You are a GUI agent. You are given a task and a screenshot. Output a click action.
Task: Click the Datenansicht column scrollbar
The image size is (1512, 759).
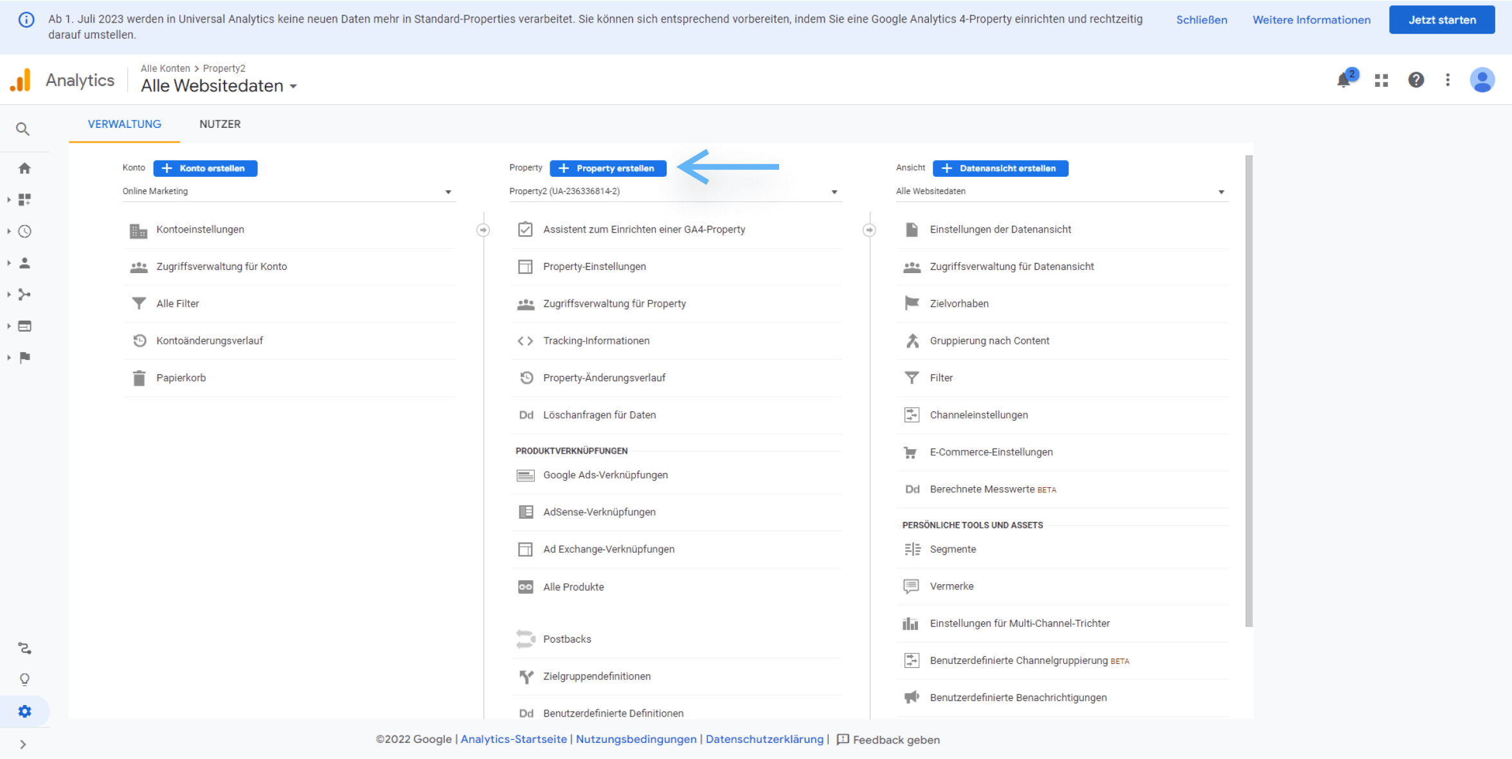coord(1249,391)
